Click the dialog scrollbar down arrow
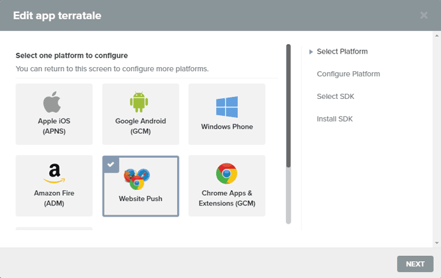441x278 pixels. coord(436,243)
